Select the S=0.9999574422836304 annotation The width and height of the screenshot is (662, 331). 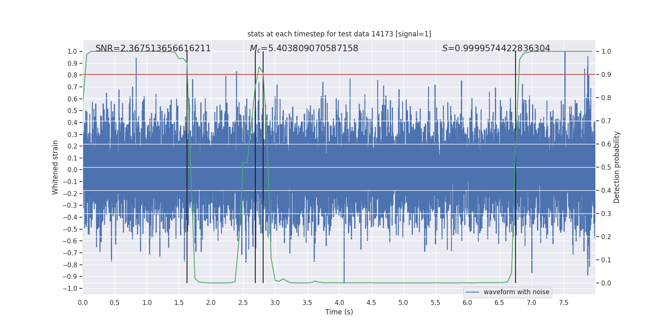(x=496, y=48)
